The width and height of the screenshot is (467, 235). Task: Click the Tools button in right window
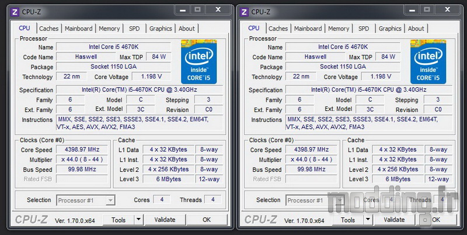click(x=348, y=220)
